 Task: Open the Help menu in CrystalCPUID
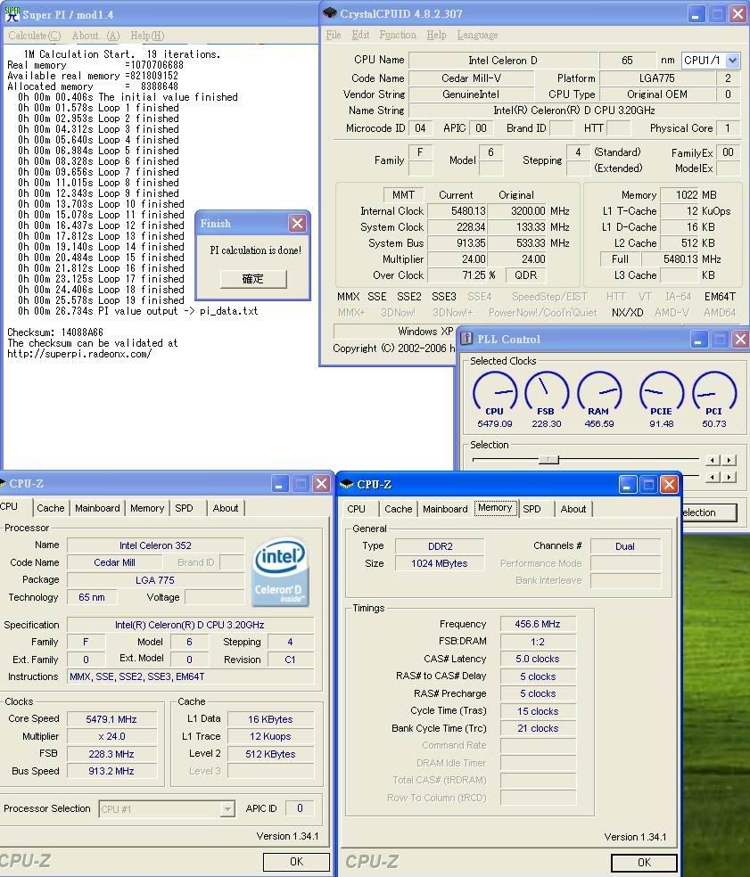click(x=437, y=35)
